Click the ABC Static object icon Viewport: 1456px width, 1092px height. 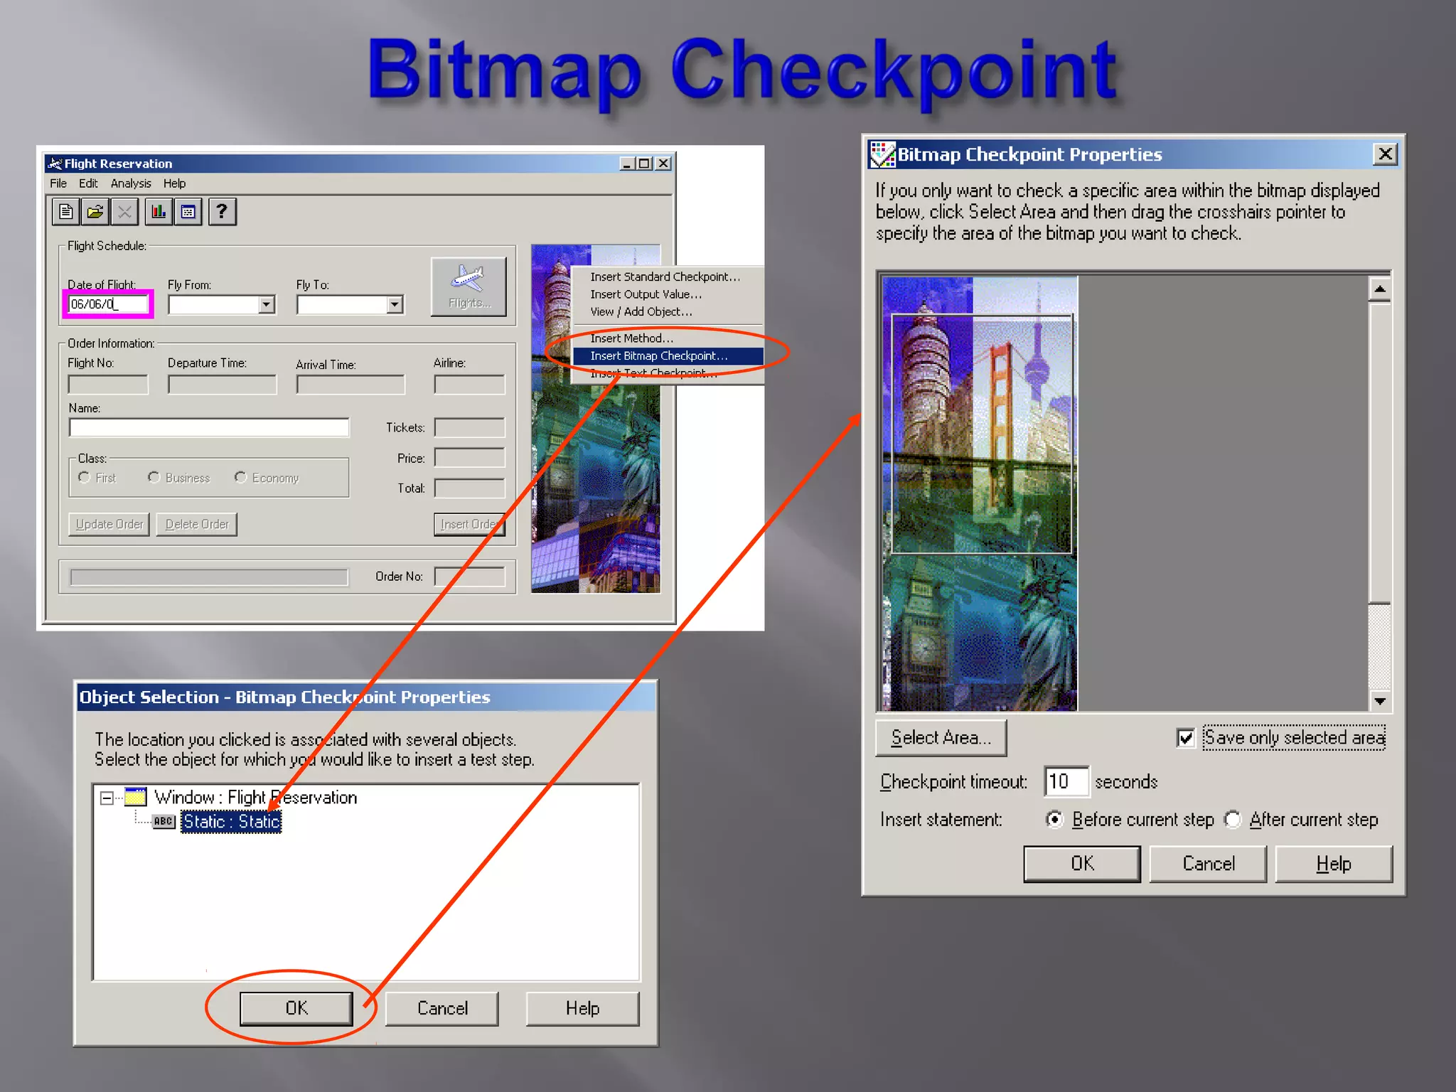tap(164, 821)
